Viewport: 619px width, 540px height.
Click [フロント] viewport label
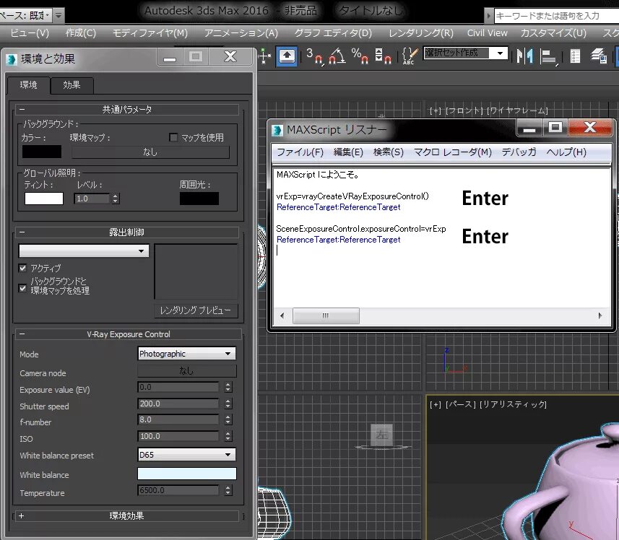coord(464,111)
